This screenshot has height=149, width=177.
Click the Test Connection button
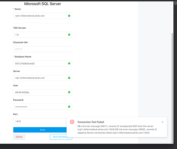point(61,137)
